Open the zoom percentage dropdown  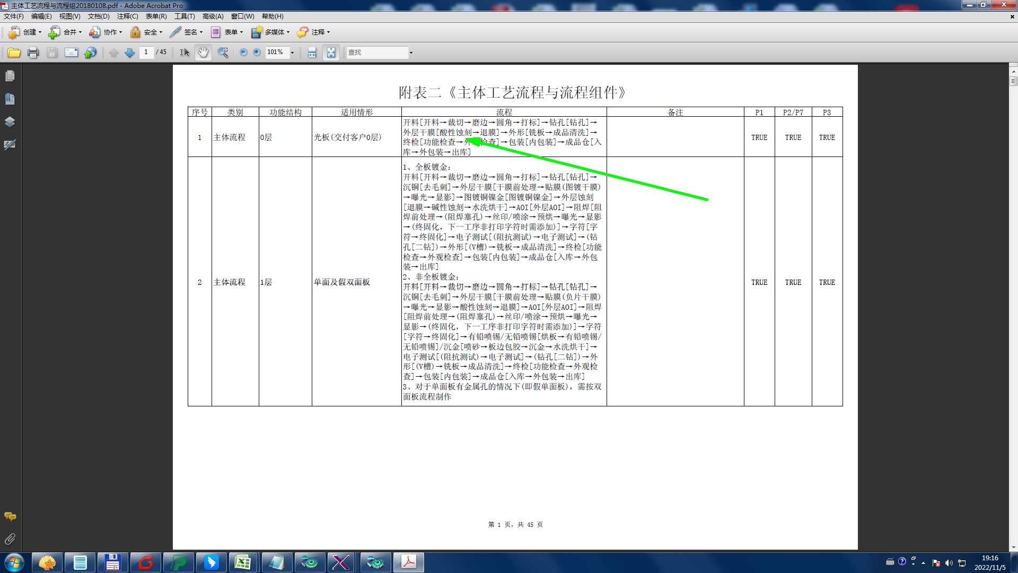point(292,53)
